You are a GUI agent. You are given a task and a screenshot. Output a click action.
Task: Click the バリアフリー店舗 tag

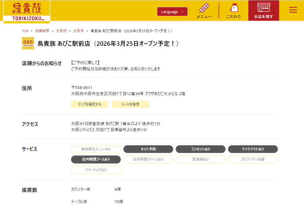point(253,159)
